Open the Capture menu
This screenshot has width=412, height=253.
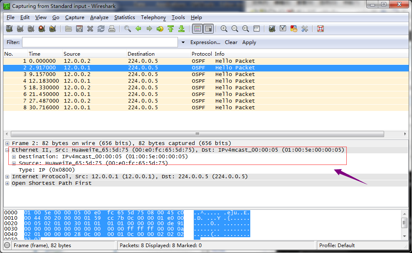[74, 17]
